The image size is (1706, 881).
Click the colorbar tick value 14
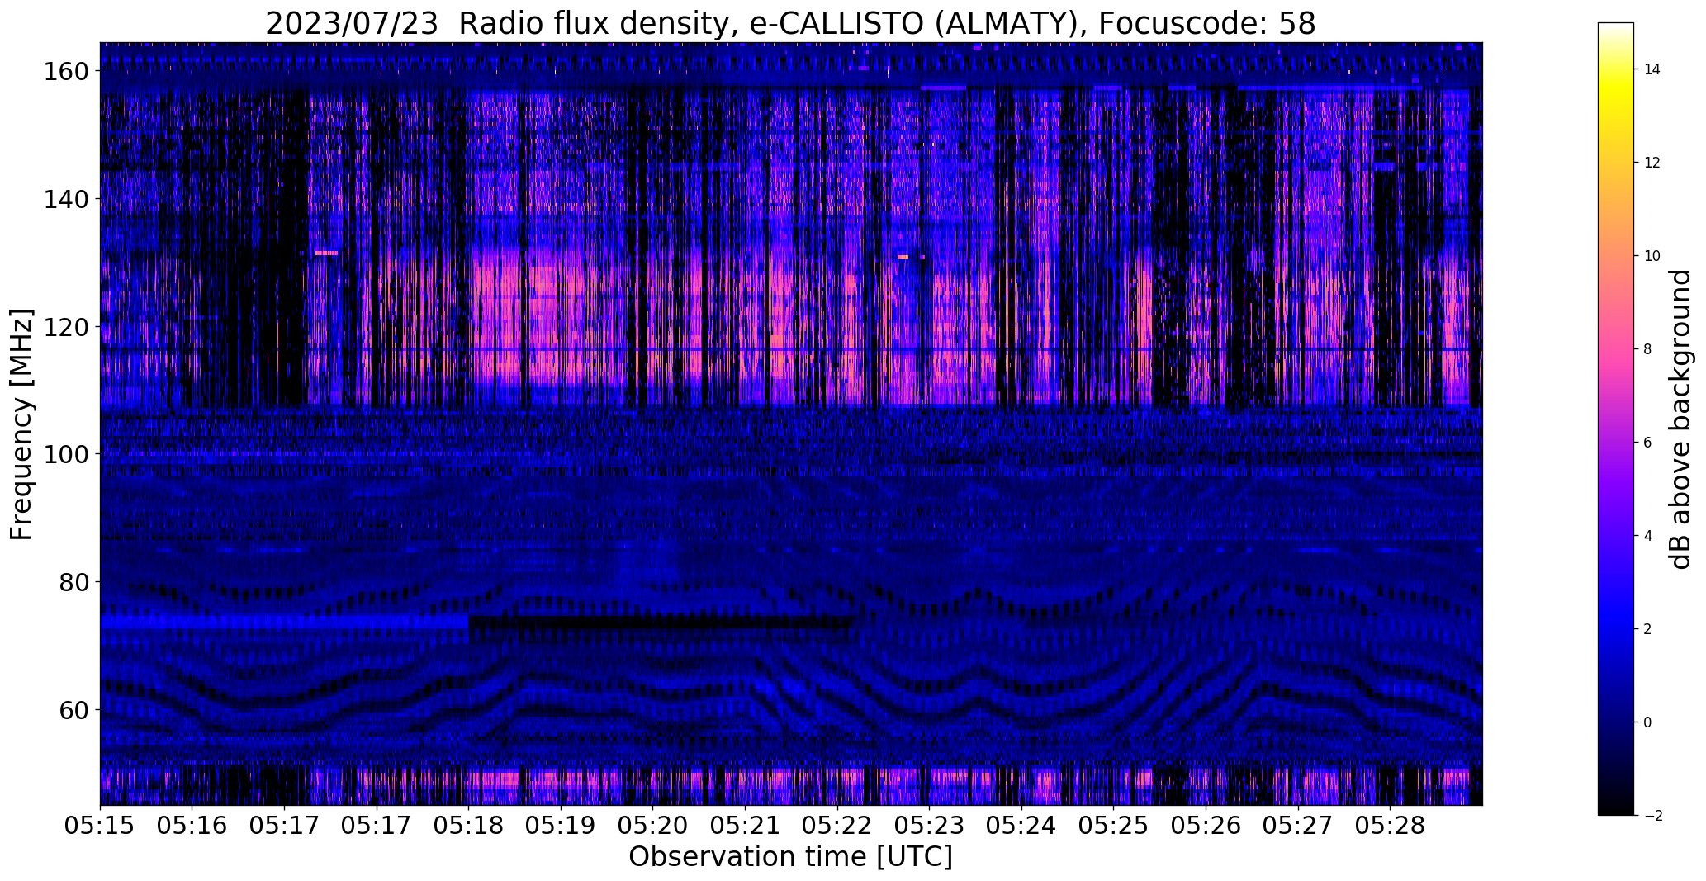(1652, 69)
